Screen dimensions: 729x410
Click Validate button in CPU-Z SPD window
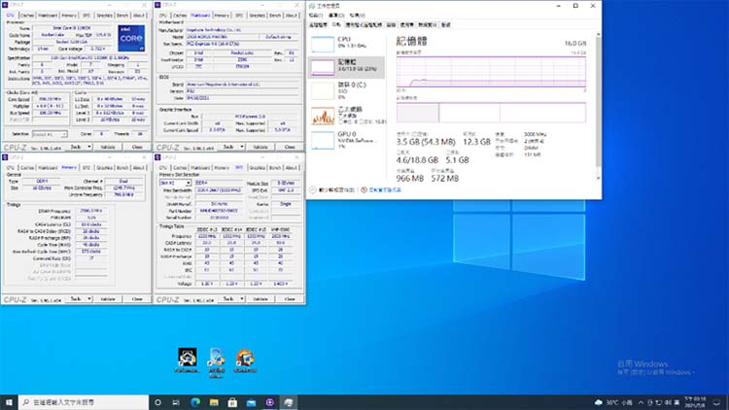point(260,299)
